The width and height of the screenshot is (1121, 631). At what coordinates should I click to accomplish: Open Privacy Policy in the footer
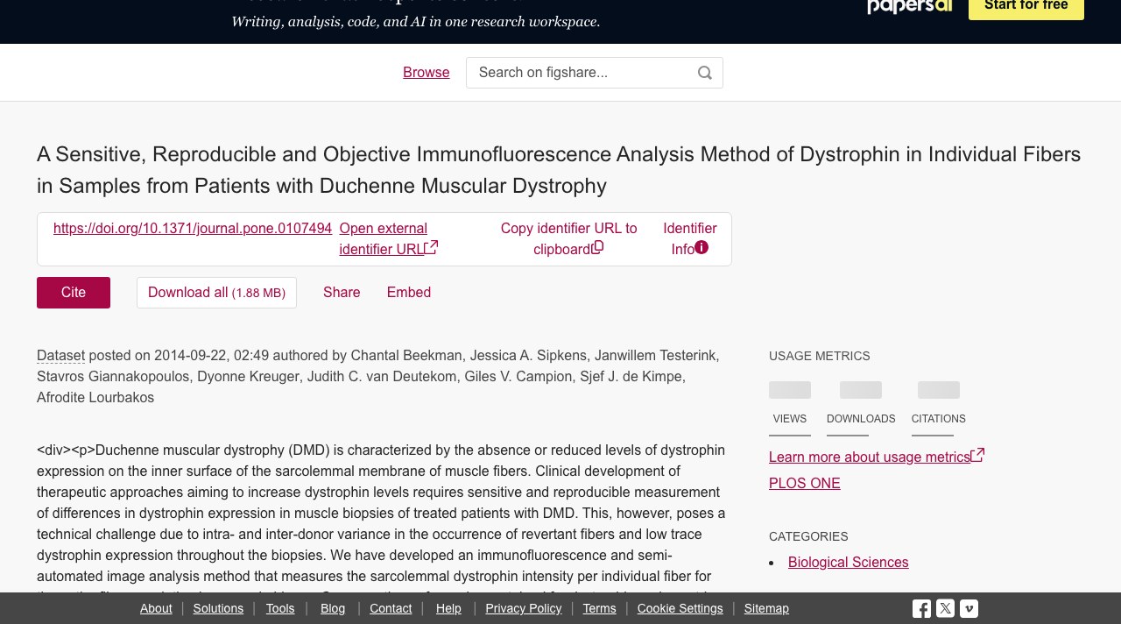524,608
